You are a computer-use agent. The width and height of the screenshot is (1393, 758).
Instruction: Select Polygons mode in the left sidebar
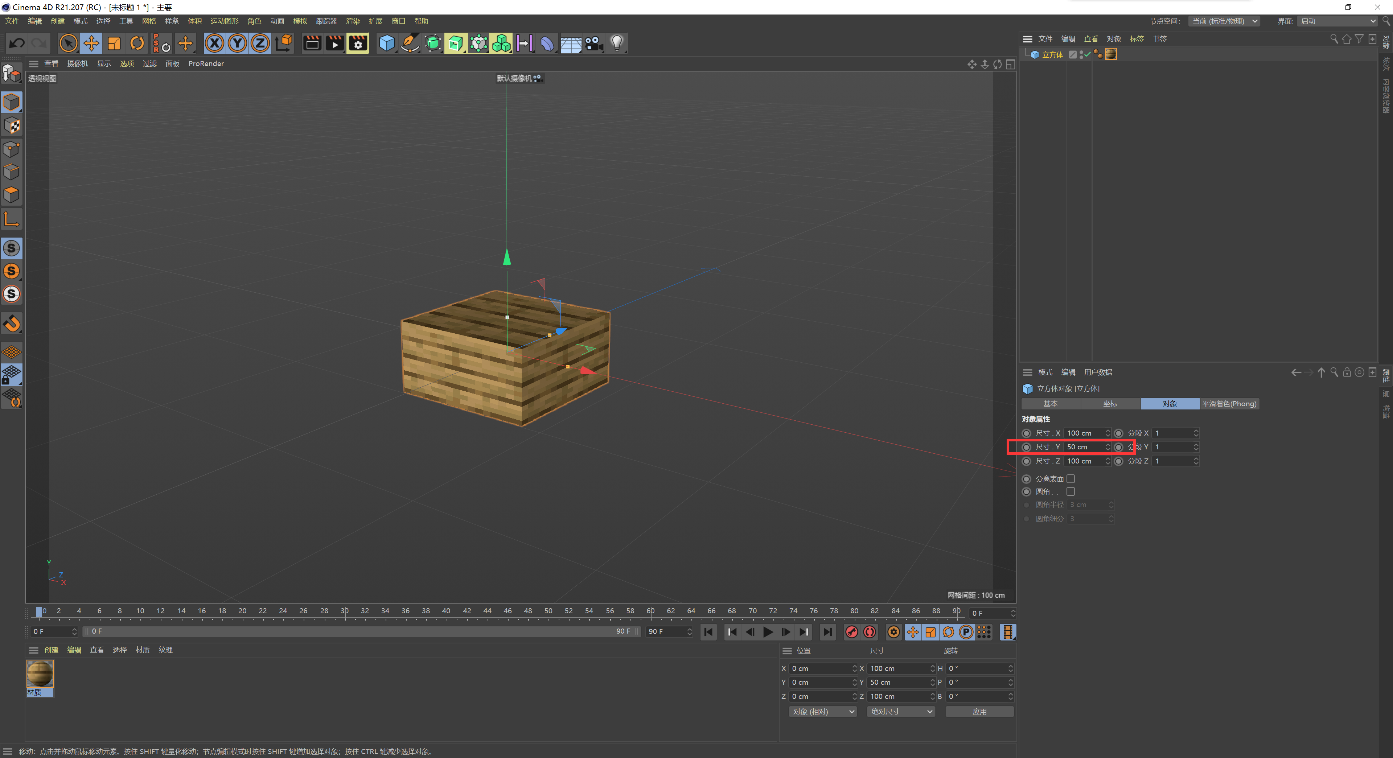(11, 195)
